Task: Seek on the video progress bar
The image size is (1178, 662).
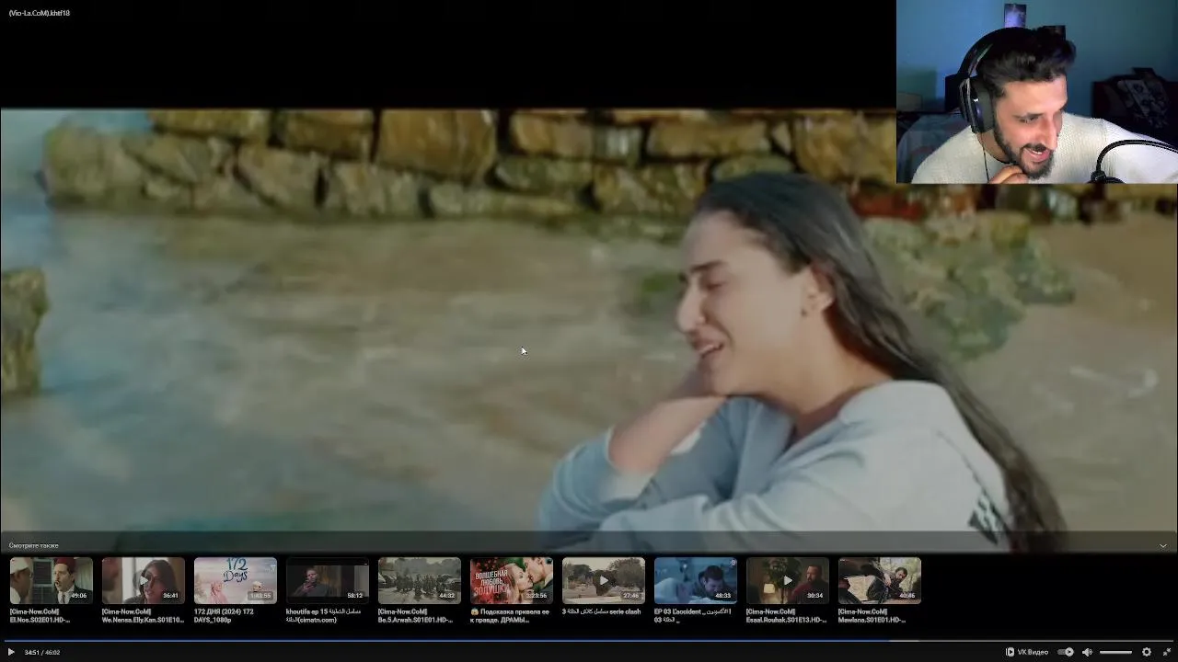Action: click(x=589, y=641)
